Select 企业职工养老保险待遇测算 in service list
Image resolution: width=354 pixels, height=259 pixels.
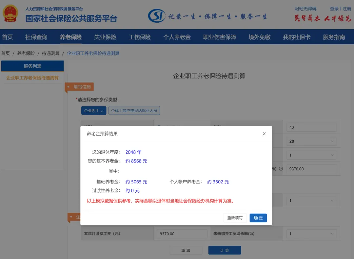[32, 78]
